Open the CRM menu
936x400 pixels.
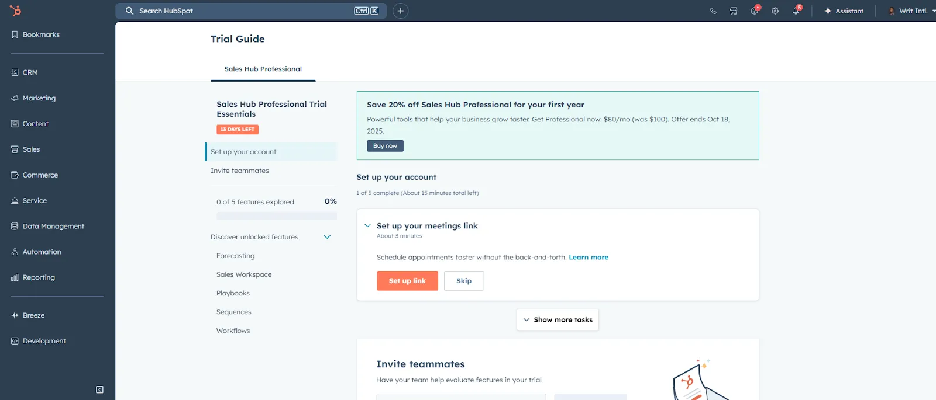pyautogui.click(x=25, y=72)
